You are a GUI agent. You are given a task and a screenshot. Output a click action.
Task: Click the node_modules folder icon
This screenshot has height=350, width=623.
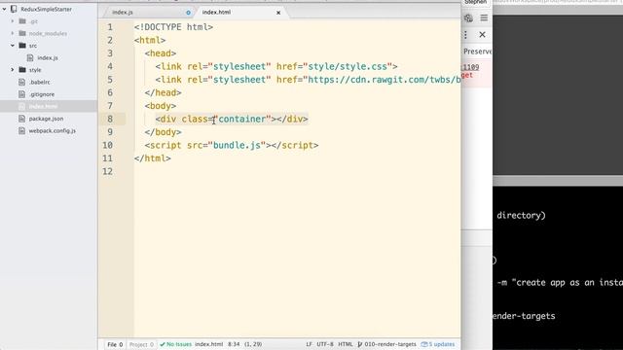click(x=22, y=33)
